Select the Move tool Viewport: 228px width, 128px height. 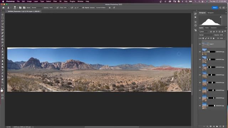(x=2, y=15)
